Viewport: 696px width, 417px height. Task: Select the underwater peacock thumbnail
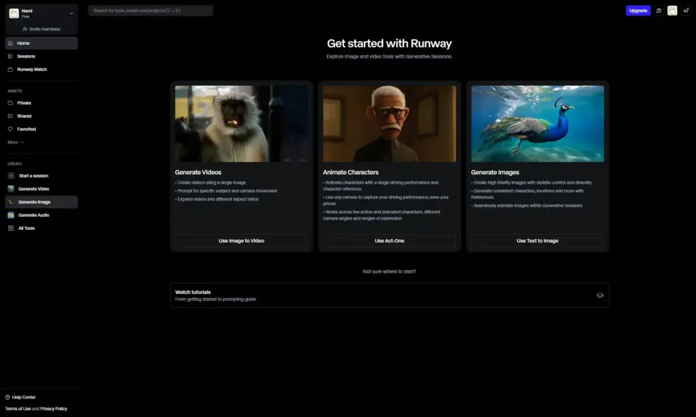pos(538,123)
